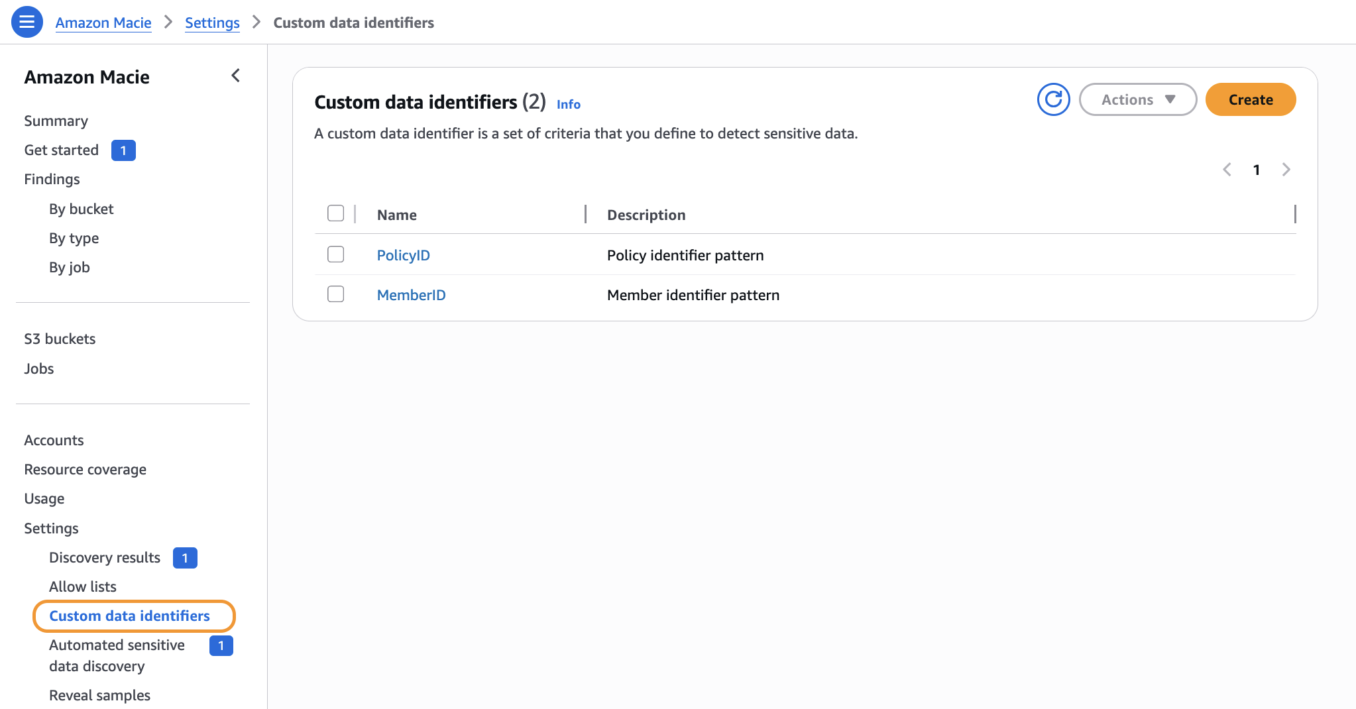View findings By type
This screenshot has width=1356, height=709.
[74, 238]
